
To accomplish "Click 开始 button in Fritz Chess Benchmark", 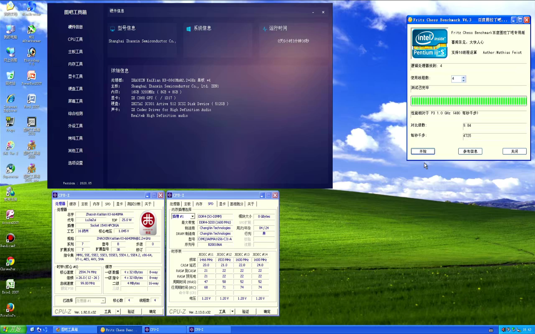I will pos(423,151).
